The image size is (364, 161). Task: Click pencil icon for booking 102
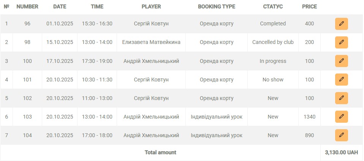click(x=341, y=98)
